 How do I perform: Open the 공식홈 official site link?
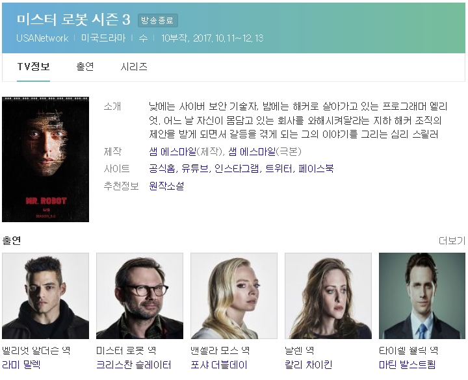click(162, 169)
